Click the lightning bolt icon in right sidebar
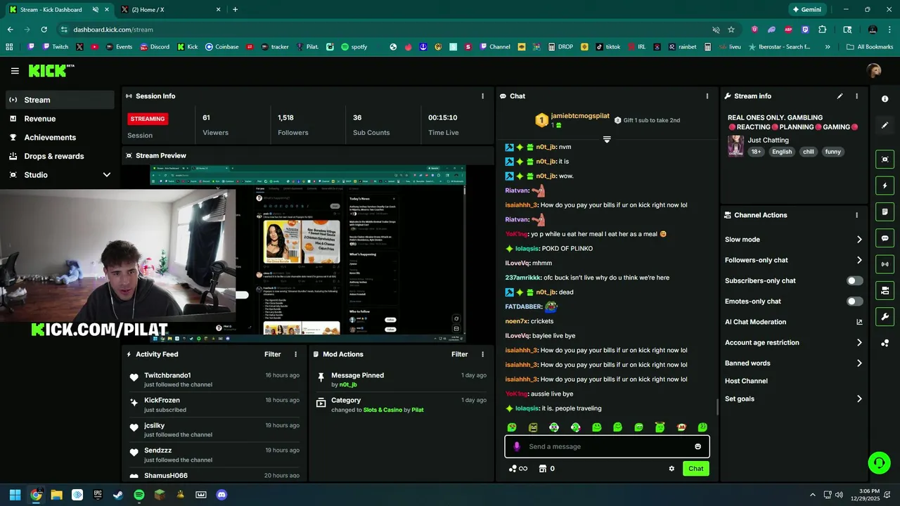The image size is (900, 506). pyautogui.click(x=885, y=186)
